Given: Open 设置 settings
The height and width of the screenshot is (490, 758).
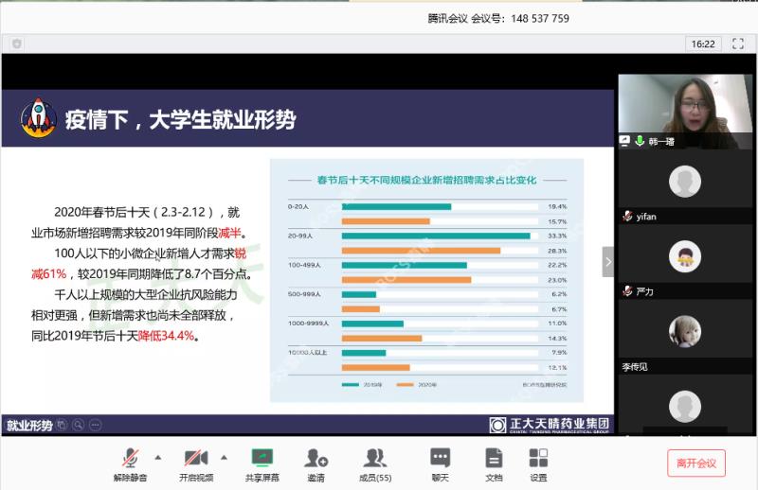Looking at the screenshot, I should 538,464.
